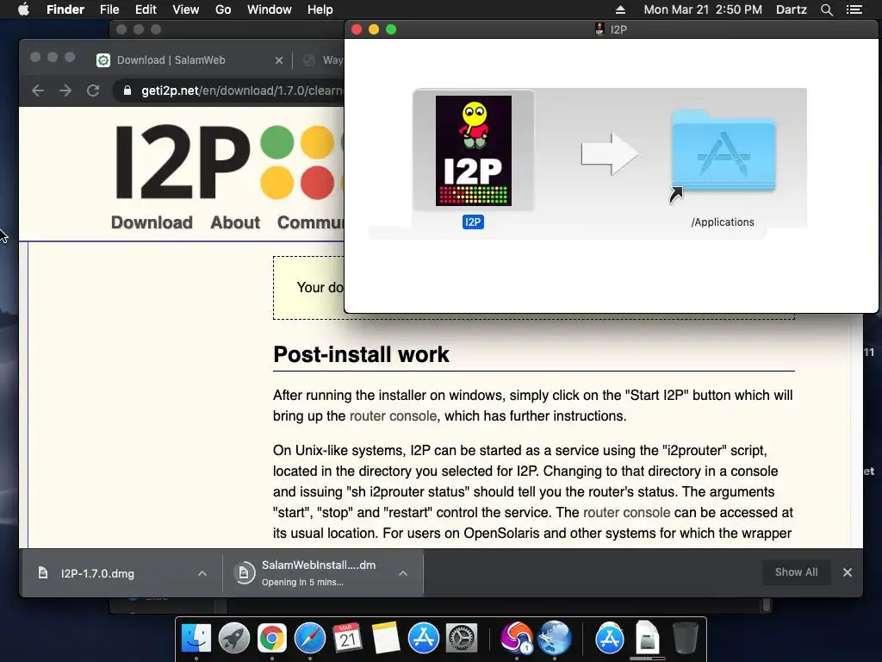The image size is (882, 662).
Task: Follow the first router console link
Action: pyautogui.click(x=393, y=416)
